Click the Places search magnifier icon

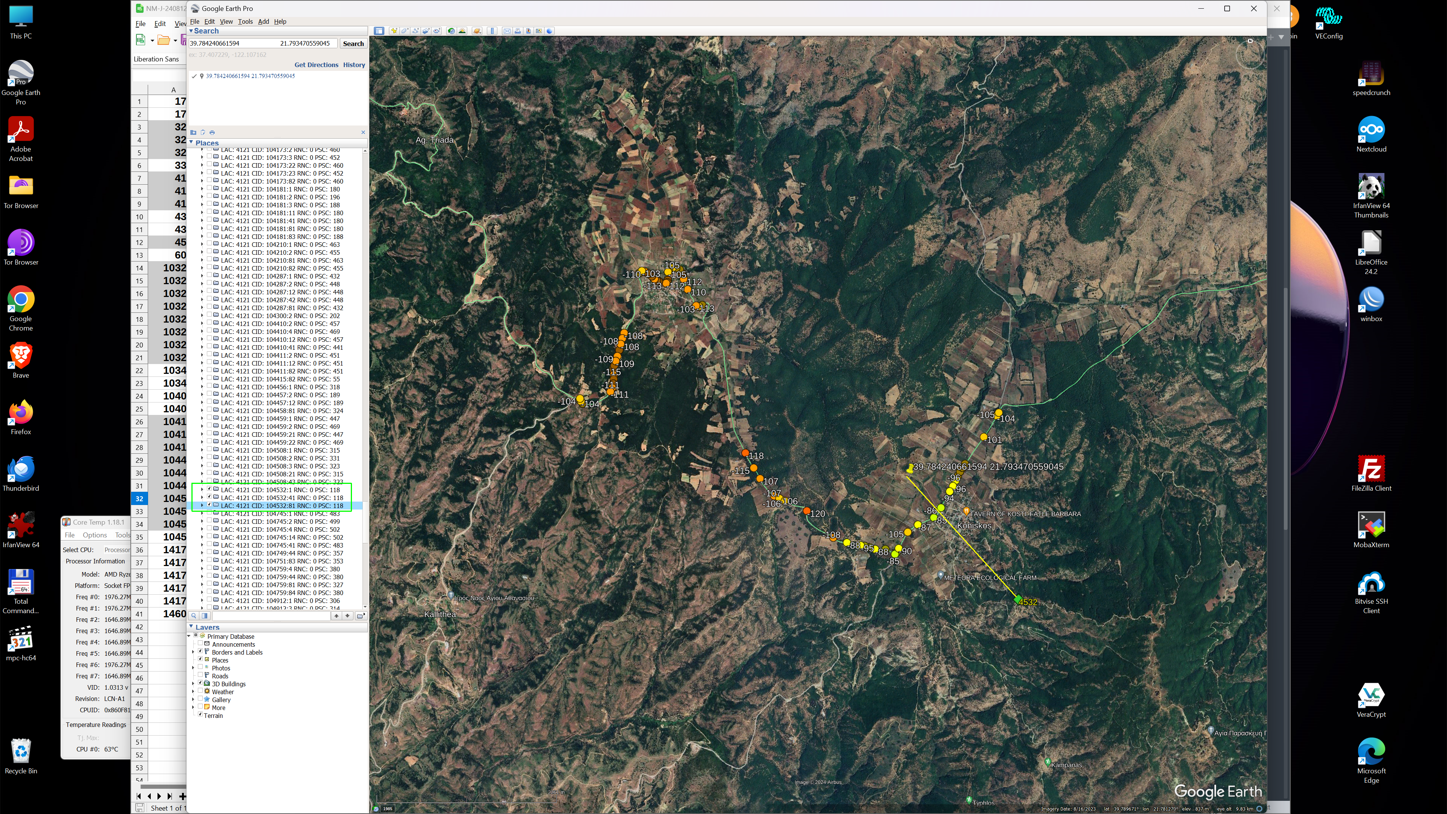[194, 616]
